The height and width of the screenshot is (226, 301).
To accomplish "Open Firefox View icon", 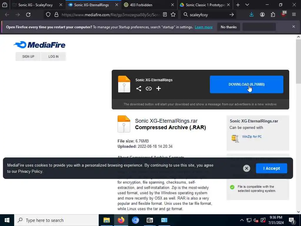I will [x=5, y=5].
